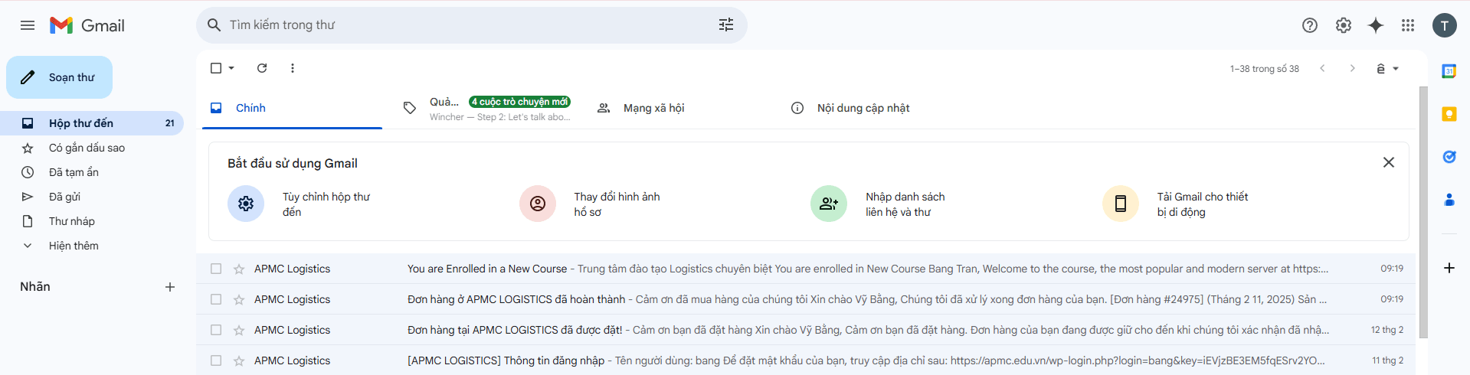Open the Help support icon
The image size is (1470, 375).
point(1309,25)
